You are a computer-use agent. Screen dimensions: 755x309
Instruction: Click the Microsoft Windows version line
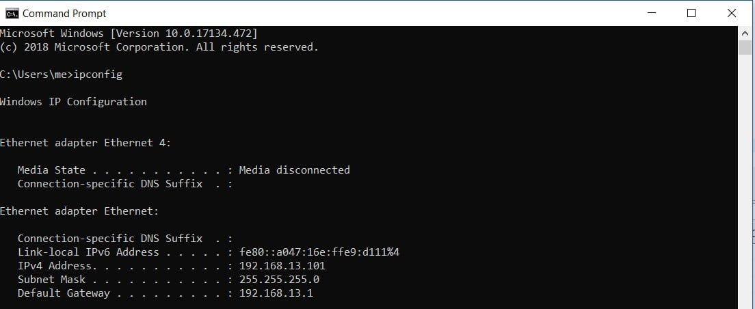point(129,33)
